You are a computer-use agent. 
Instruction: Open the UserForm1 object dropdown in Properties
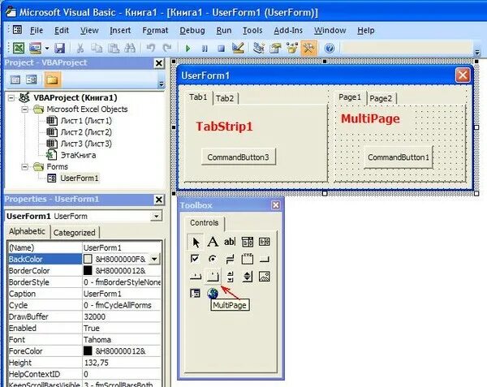coord(156,216)
